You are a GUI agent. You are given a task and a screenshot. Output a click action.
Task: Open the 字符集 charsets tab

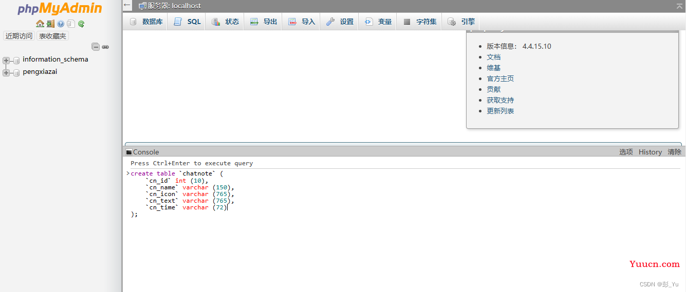(419, 22)
